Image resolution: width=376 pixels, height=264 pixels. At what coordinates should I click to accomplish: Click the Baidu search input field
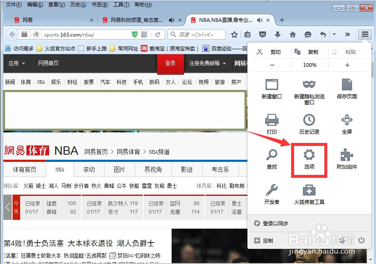click(x=197, y=34)
